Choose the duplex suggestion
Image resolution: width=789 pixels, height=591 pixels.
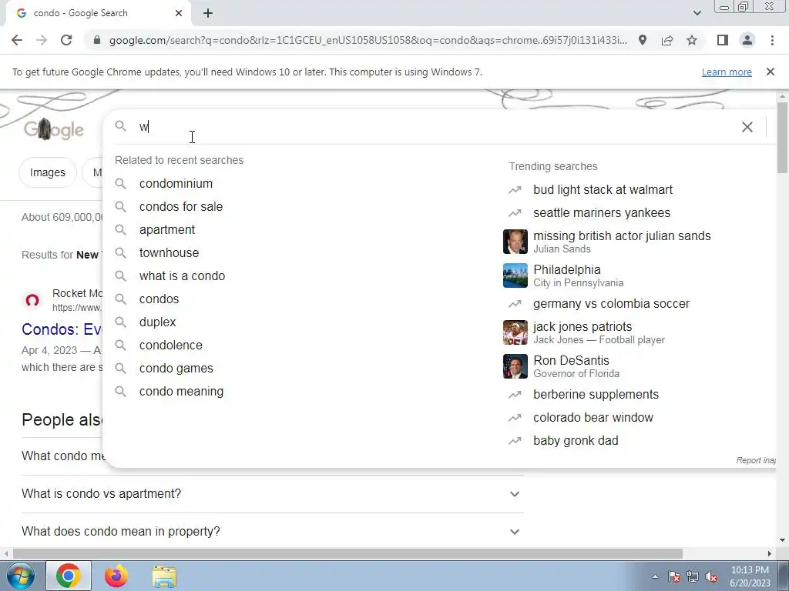coord(157,322)
